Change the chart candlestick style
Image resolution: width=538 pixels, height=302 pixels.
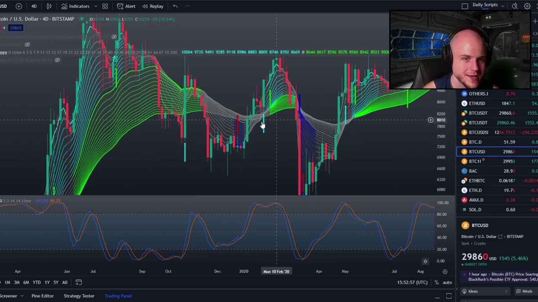[49, 6]
